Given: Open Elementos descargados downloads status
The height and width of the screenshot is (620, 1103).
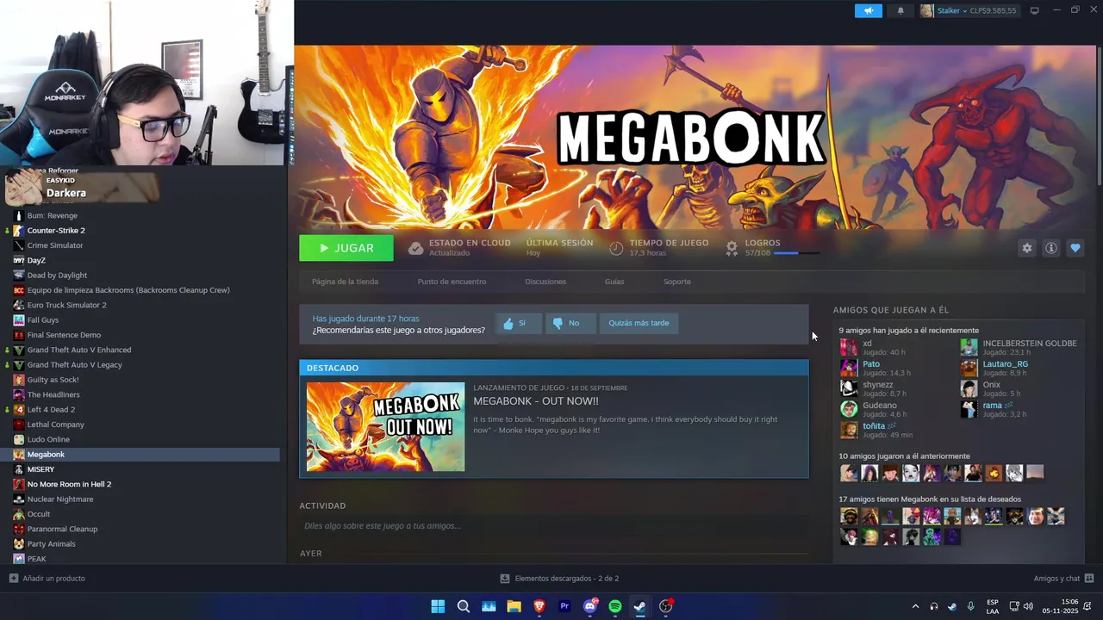Looking at the screenshot, I should [x=560, y=579].
